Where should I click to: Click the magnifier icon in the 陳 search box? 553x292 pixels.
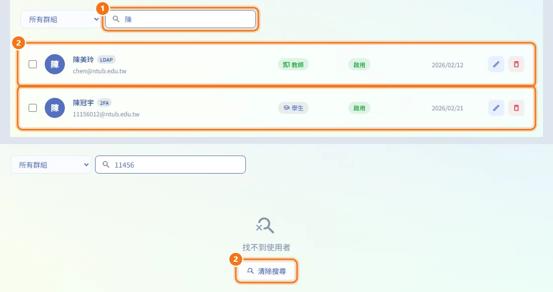[x=116, y=19]
